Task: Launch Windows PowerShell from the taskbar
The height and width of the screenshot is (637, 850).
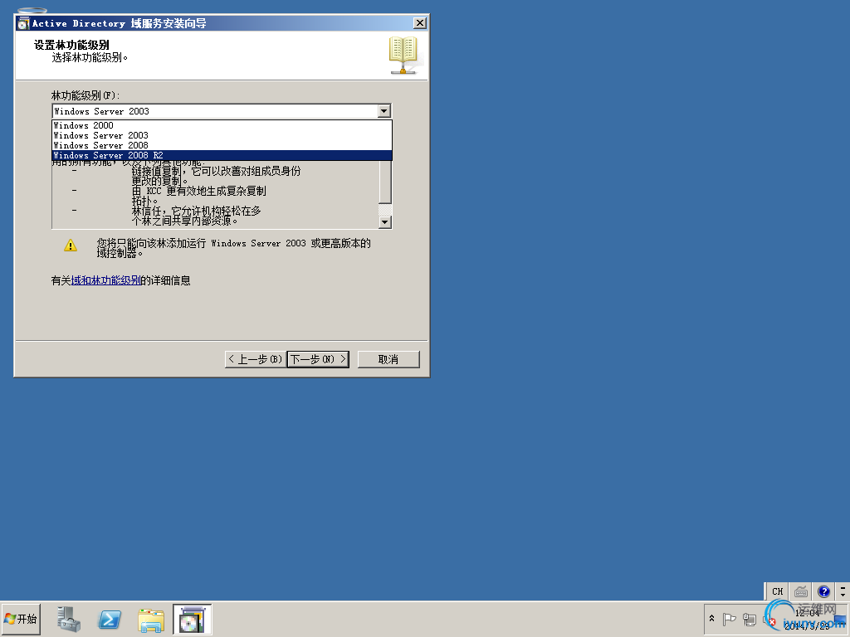Action: click(109, 620)
